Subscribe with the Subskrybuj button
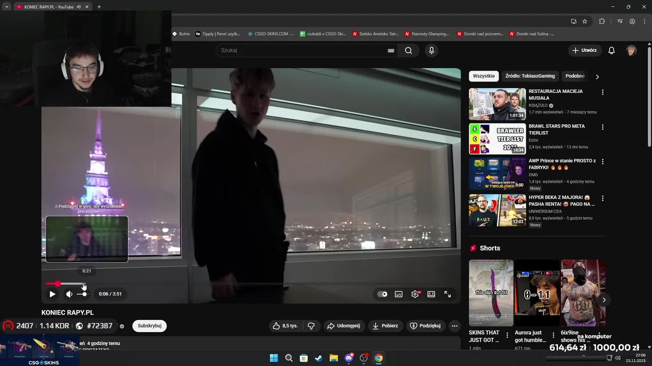The image size is (652, 366). (149, 326)
